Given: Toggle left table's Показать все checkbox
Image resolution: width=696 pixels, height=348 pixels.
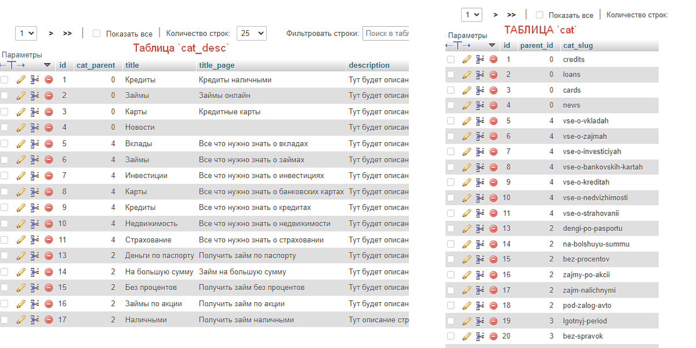Looking at the screenshot, I should [x=97, y=34].
